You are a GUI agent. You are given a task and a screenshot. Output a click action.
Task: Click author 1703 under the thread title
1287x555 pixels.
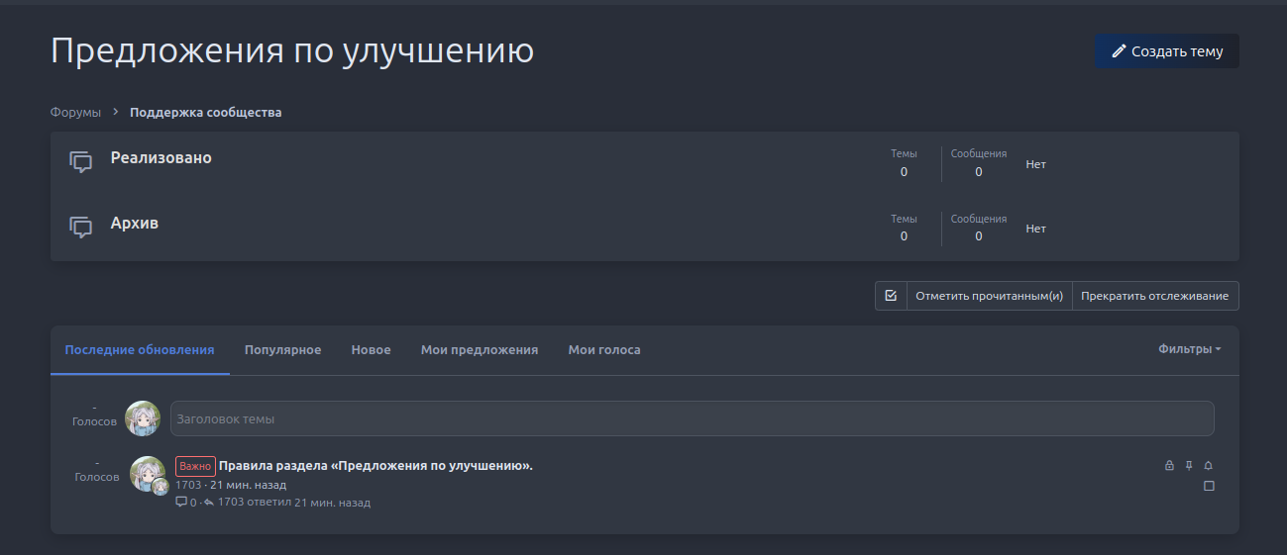tap(188, 485)
